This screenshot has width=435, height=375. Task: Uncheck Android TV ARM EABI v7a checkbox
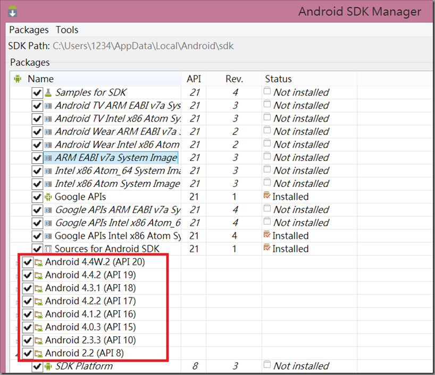(x=37, y=106)
